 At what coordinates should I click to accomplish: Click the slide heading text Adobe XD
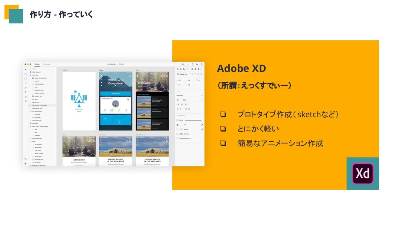[241, 68]
